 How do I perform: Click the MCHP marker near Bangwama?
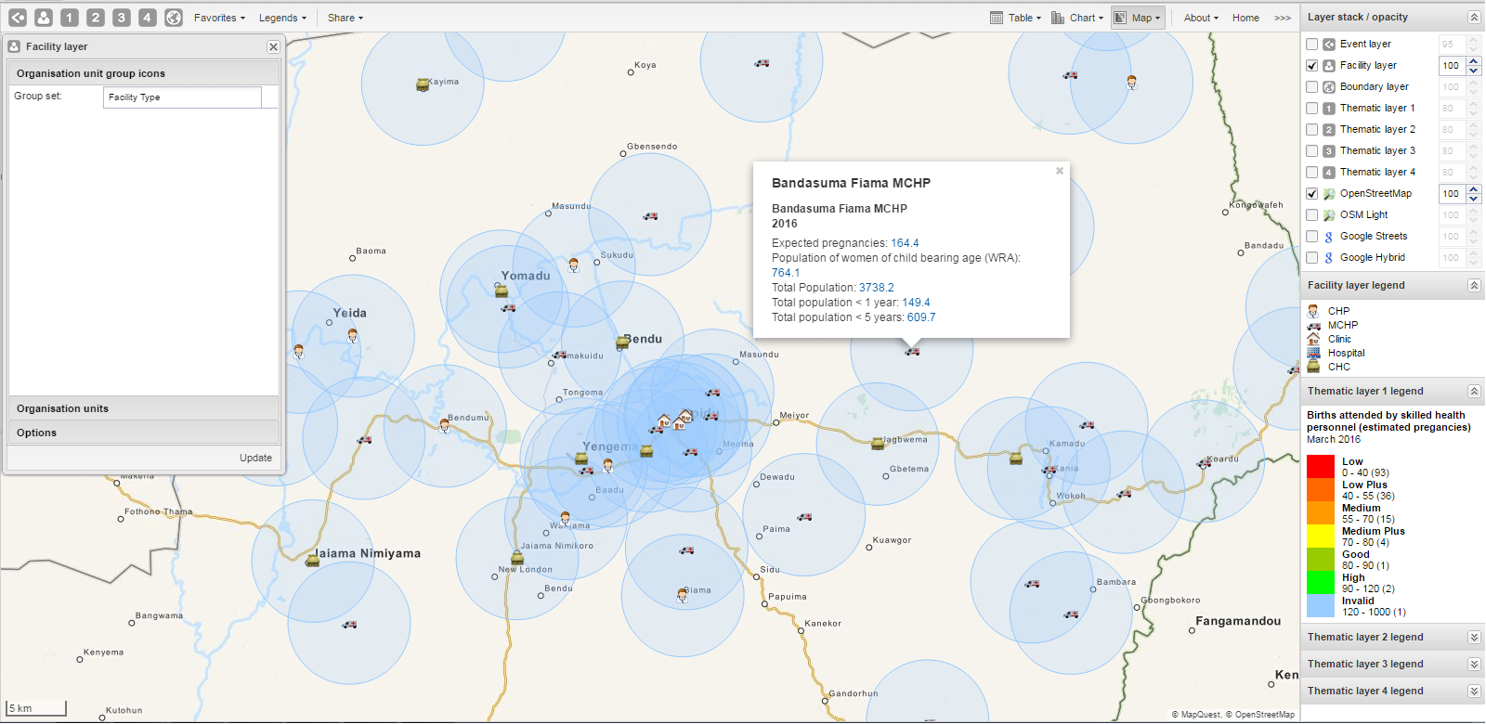pyautogui.click(x=349, y=625)
